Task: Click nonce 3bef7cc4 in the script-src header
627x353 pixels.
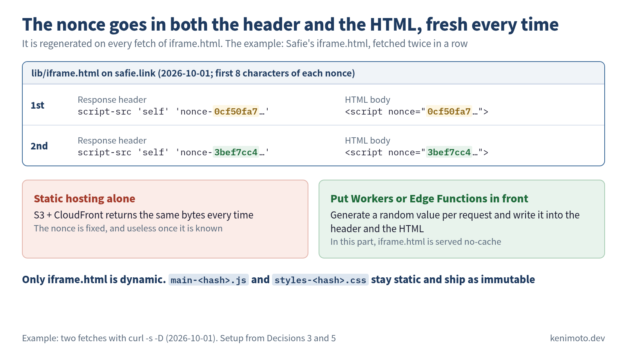Action: [236, 153]
